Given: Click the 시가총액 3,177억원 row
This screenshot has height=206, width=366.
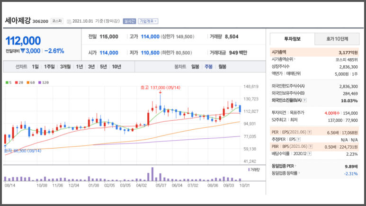Looking at the screenshot, I should point(314,52).
